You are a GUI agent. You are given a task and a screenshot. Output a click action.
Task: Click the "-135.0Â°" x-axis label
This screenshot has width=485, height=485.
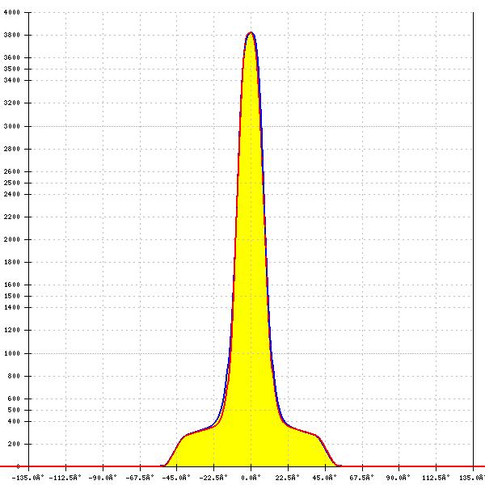pos(28,478)
